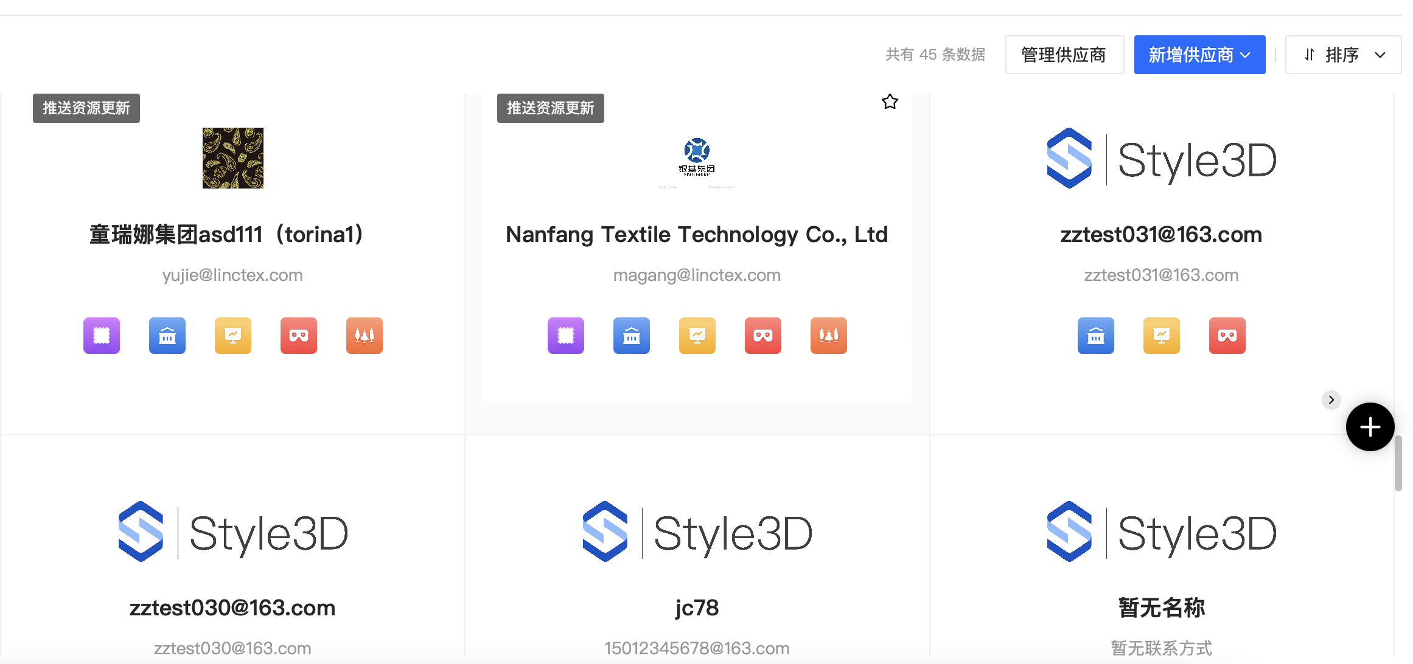
Task: Click yellow presentation icon on Nanfang Textile card
Action: coord(697,335)
